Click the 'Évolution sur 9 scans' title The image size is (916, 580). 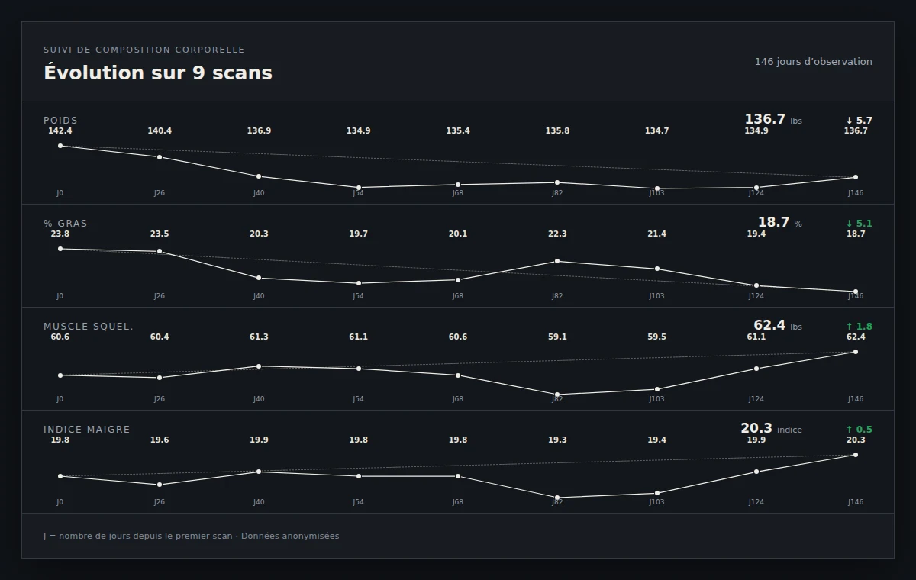(x=158, y=72)
